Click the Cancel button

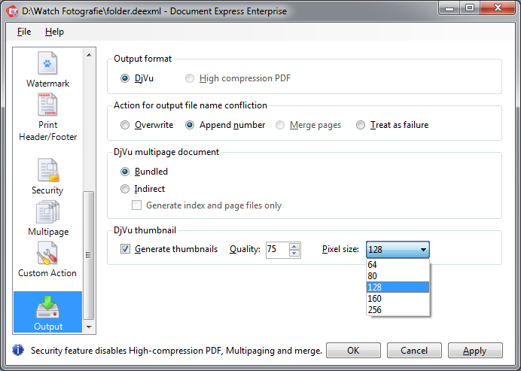click(414, 351)
